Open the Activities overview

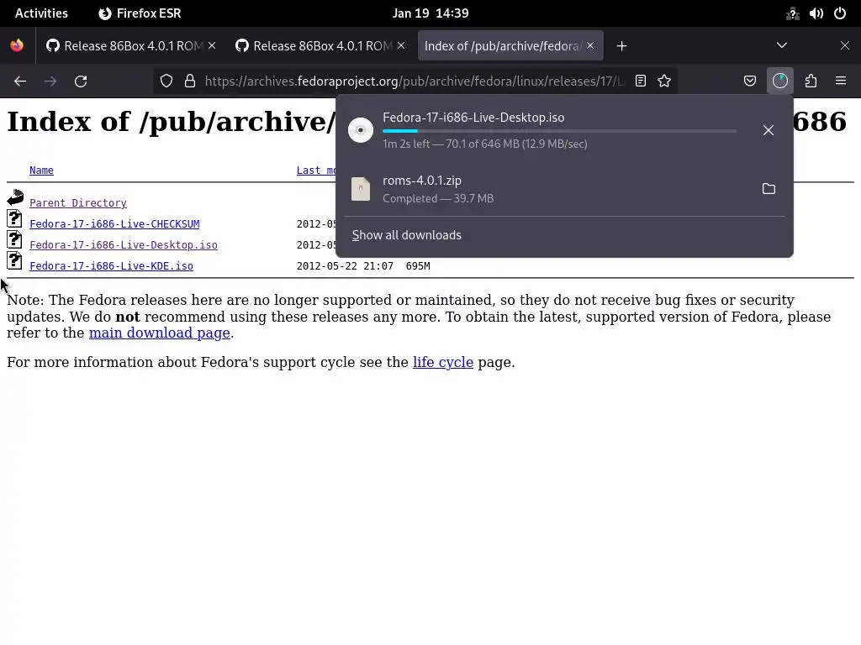pos(41,13)
